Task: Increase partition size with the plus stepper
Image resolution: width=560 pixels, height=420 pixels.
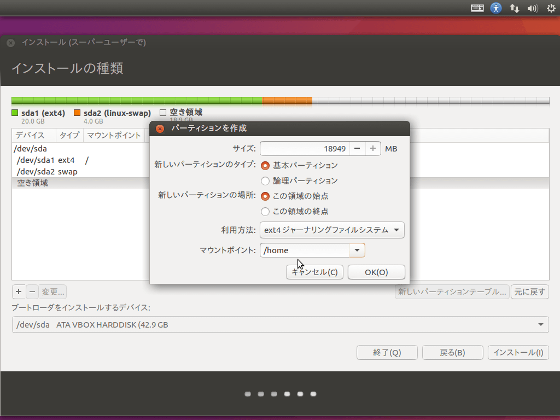Action: [373, 148]
